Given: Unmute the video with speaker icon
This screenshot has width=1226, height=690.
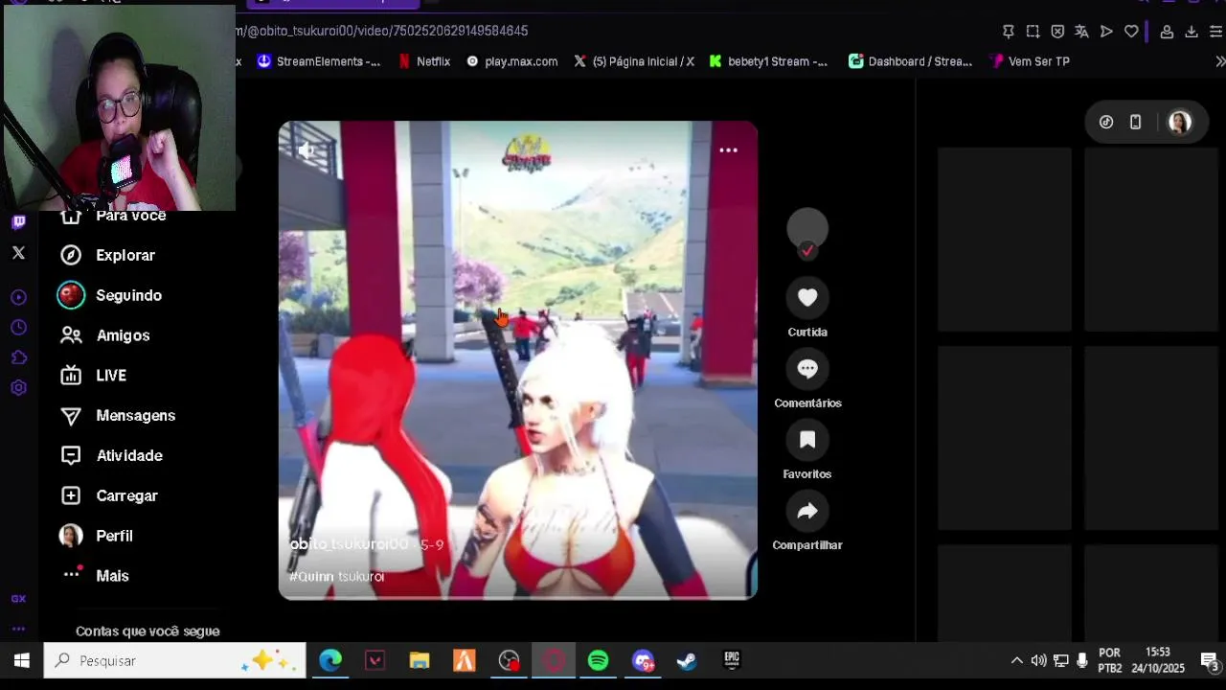Looking at the screenshot, I should click(x=306, y=150).
